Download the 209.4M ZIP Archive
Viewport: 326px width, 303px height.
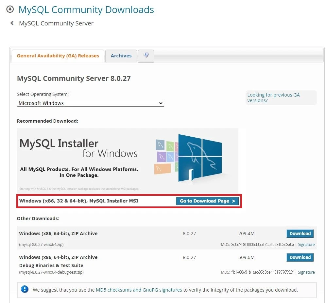pyautogui.click(x=300, y=234)
